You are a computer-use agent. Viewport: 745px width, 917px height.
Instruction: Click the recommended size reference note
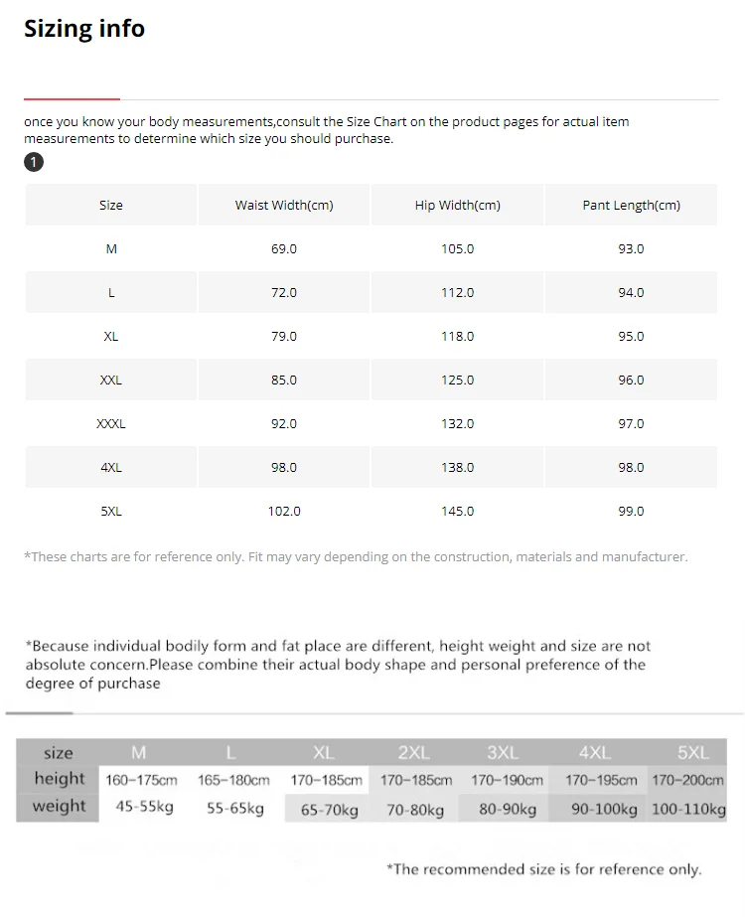[543, 869]
